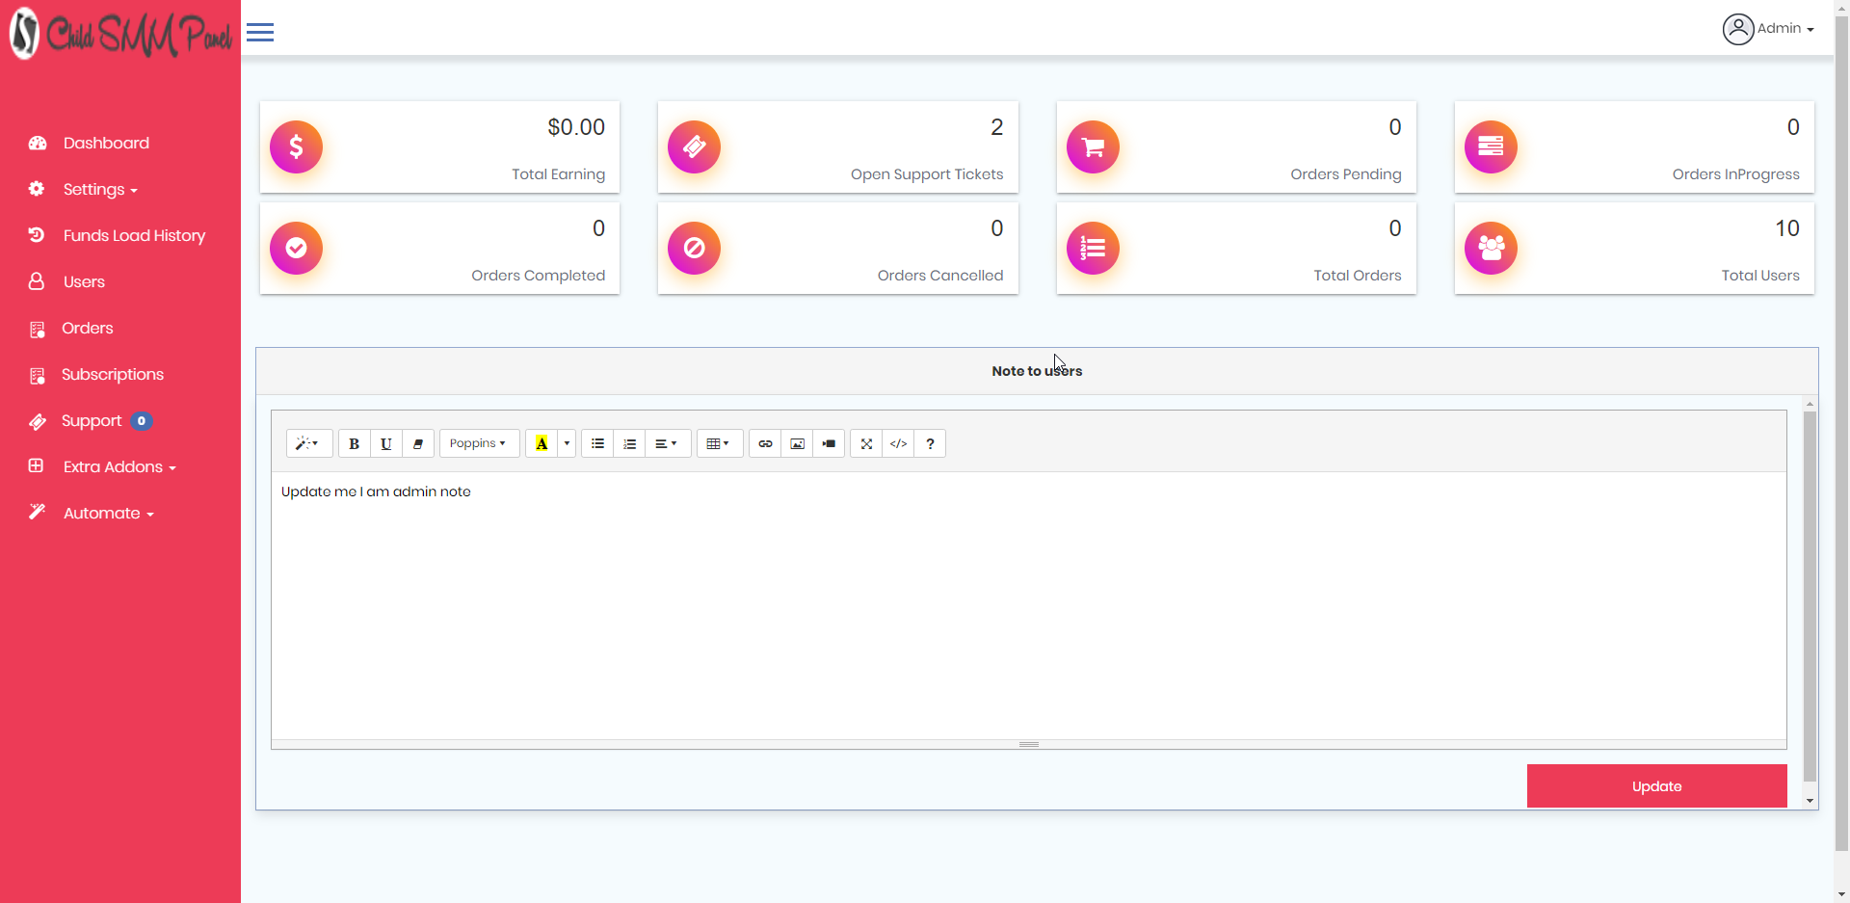The height and width of the screenshot is (903, 1850).
Task: Toggle underline formatting in the editor
Action: (385, 443)
